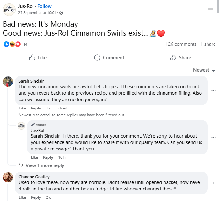The width and height of the screenshot is (219, 201).
Task: Follow the Jus-Rol page
Action: pyautogui.click(x=44, y=6)
